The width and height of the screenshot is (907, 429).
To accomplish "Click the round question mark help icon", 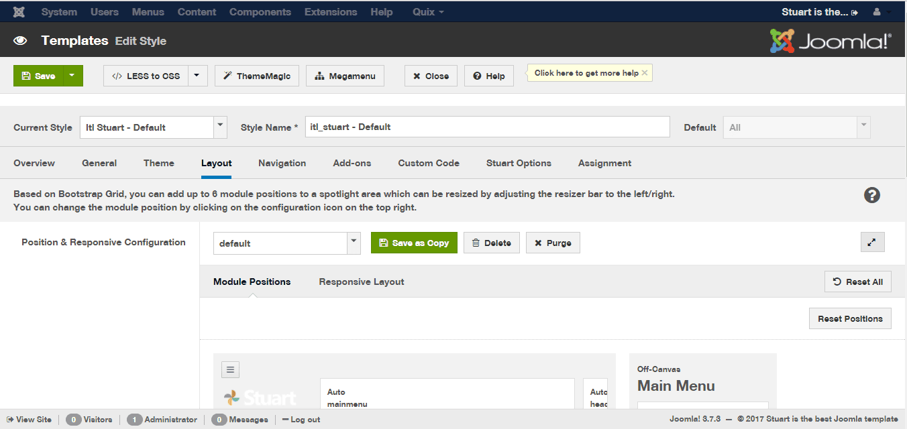I will [871, 195].
